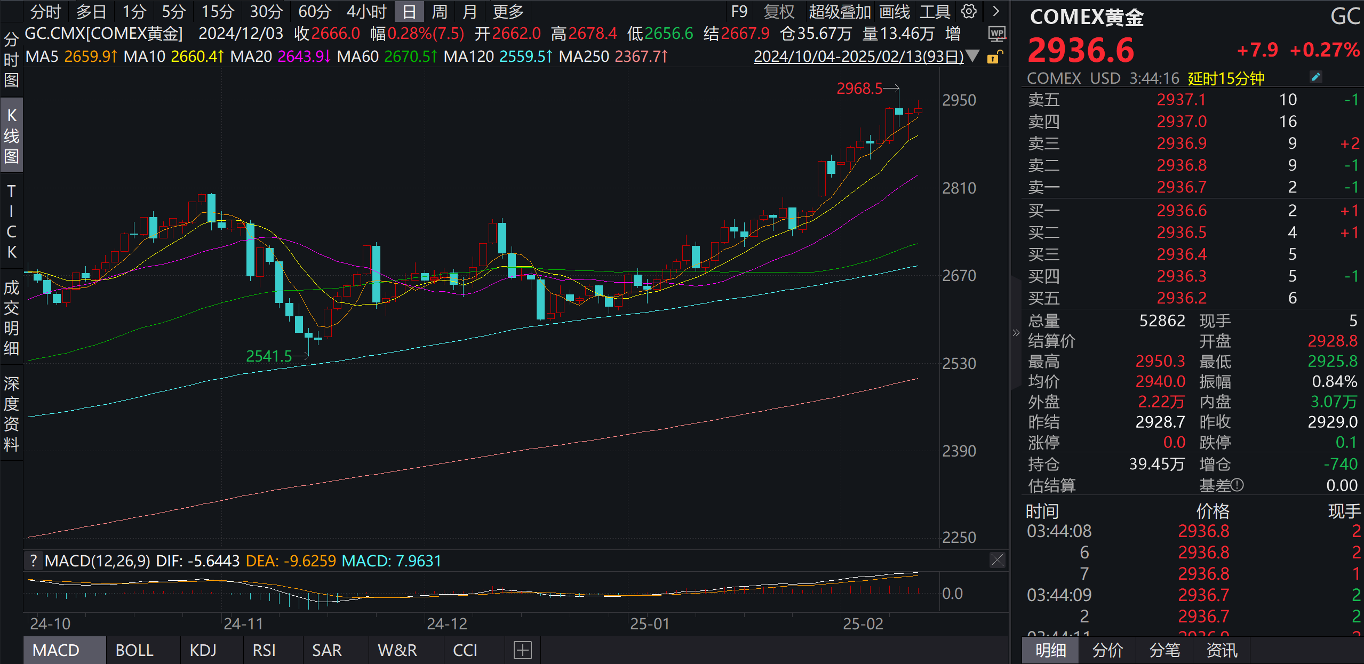Click the MACD help question-mark icon

[x=34, y=561]
